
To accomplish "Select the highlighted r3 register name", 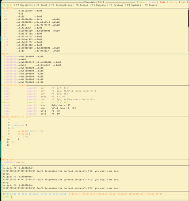I will click(x=5, y=19).
